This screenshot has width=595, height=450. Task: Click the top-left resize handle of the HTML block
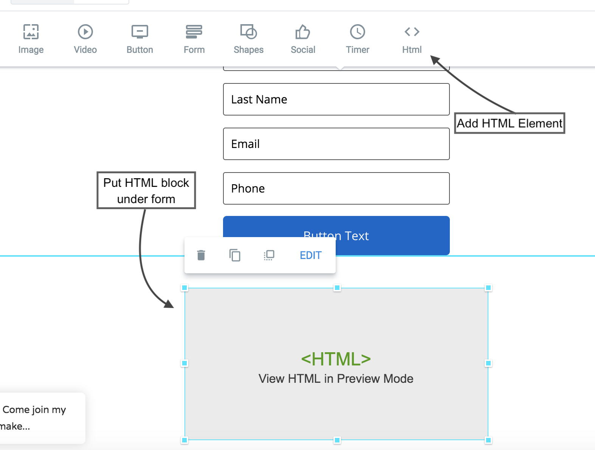click(x=184, y=288)
